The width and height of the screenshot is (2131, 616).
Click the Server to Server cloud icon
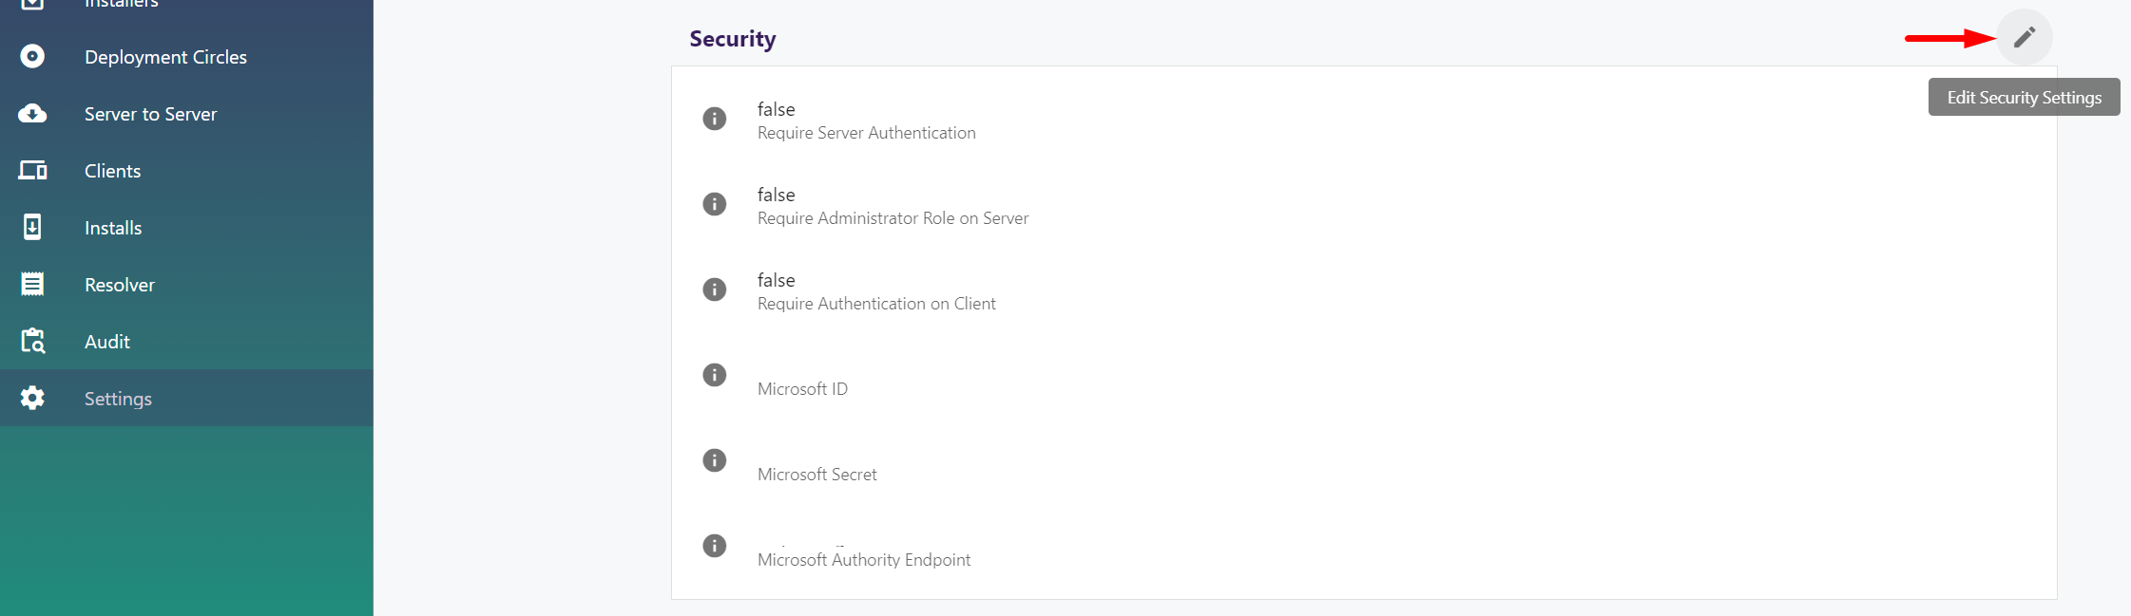click(32, 114)
